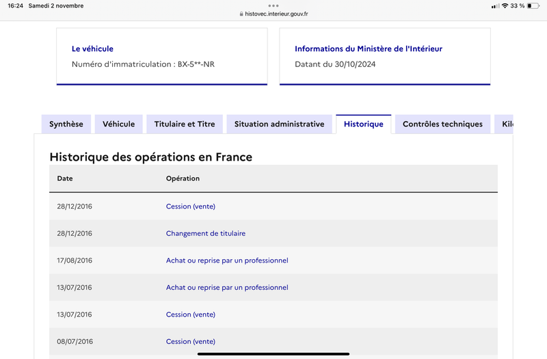Click the 08/07/2016 Cession (vente) operation

pyautogui.click(x=191, y=341)
